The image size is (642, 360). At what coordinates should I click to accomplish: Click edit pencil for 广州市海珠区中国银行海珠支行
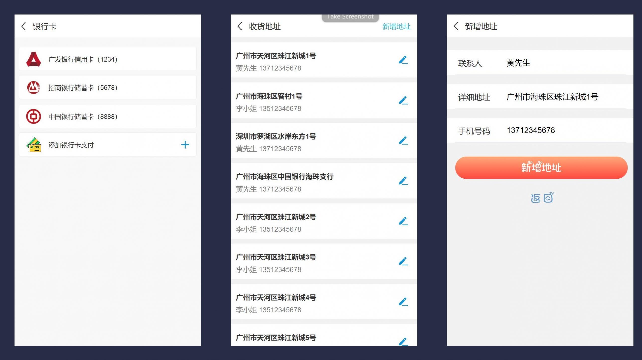point(403,181)
